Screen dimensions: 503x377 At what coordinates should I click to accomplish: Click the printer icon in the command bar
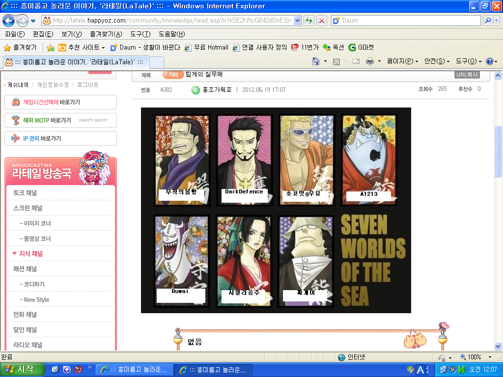point(370,61)
